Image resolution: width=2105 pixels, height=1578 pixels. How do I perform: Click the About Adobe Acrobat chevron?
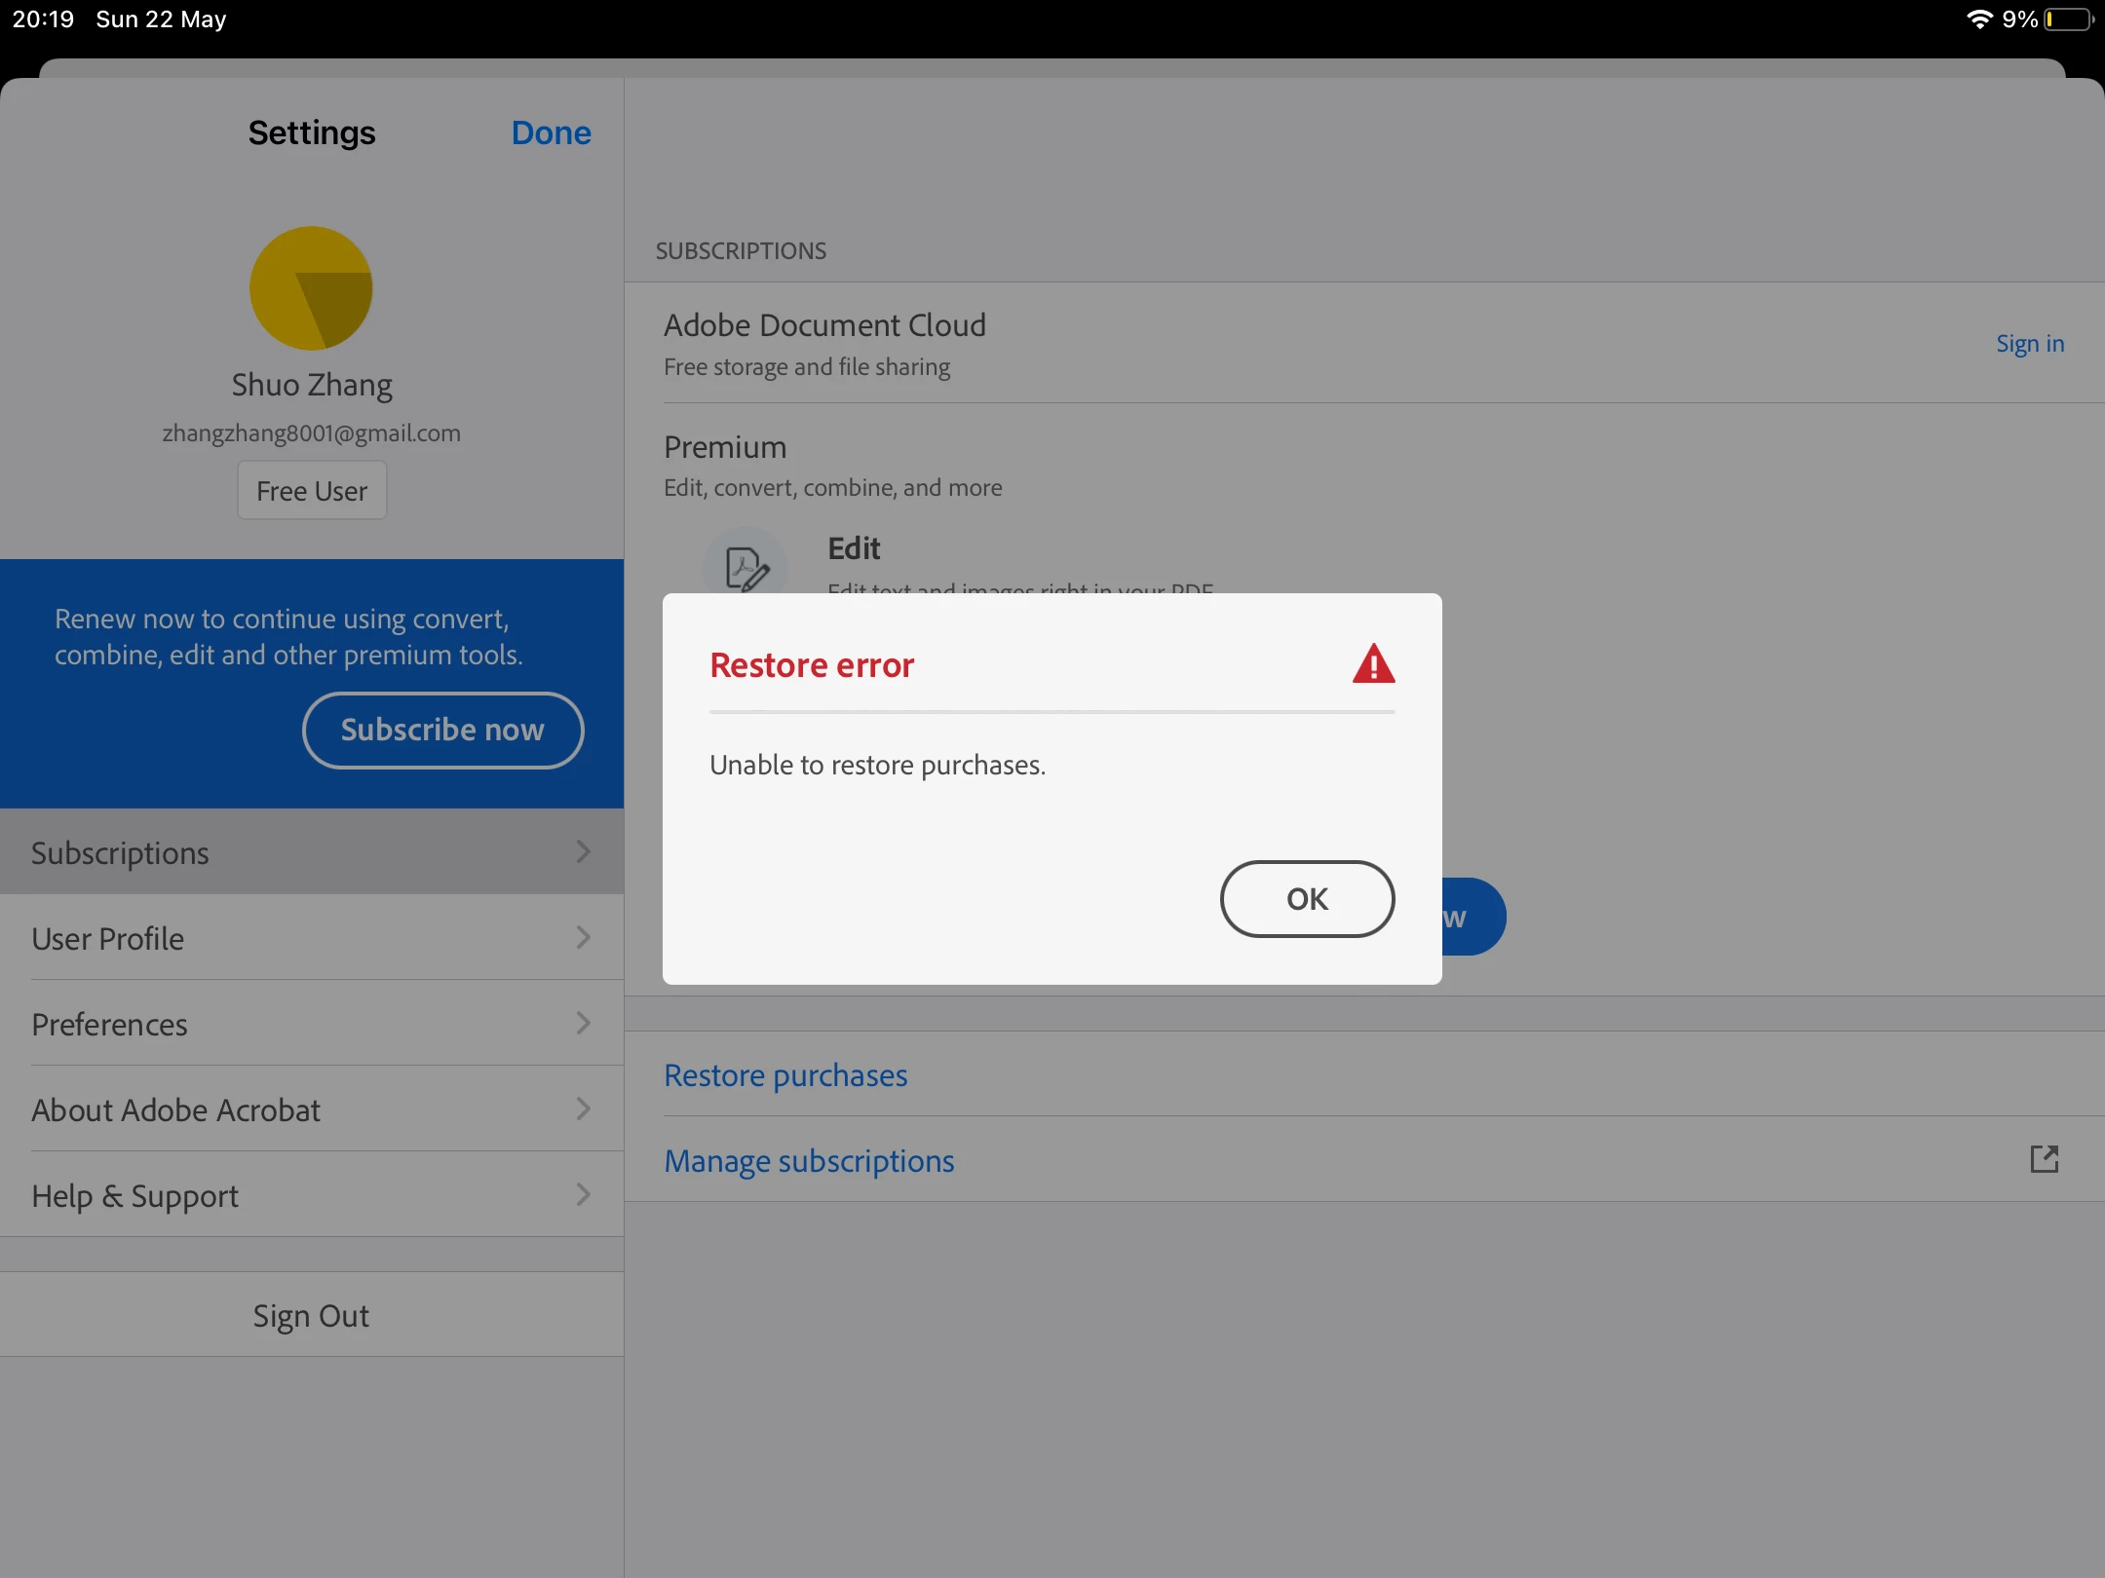pos(583,1109)
